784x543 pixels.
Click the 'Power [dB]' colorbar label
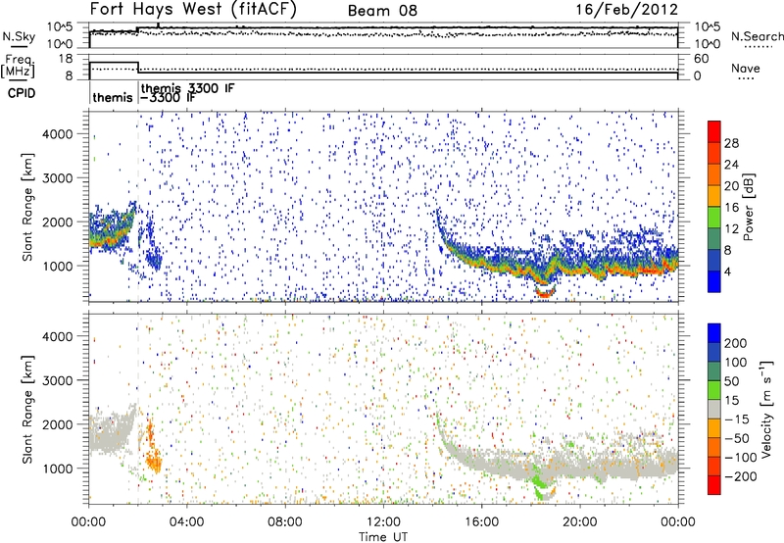point(749,207)
